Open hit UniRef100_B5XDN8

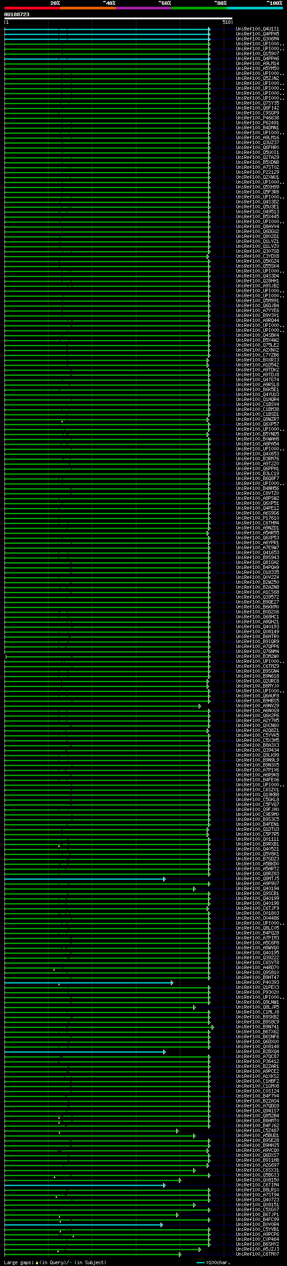pos(257,162)
